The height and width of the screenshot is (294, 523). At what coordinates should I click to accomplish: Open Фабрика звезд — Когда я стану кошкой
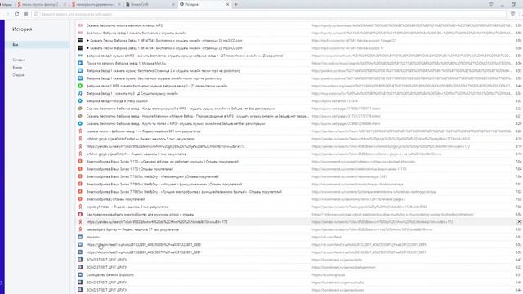click(x=117, y=101)
